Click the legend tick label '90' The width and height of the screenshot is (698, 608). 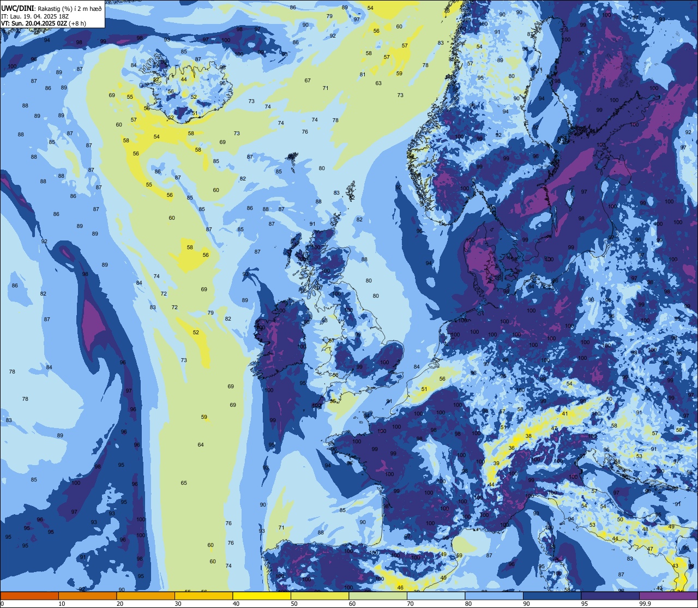[526, 604]
